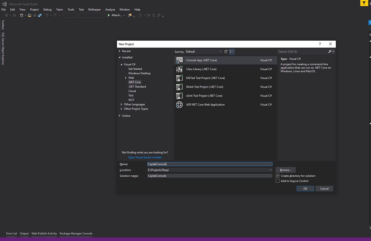The height and width of the screenshot is (241, 371).
Task: Click the New Project help question mark
Action: tap(320, 44)
